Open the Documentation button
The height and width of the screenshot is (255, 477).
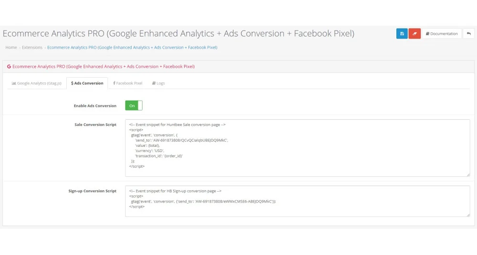tap(442, 33)
